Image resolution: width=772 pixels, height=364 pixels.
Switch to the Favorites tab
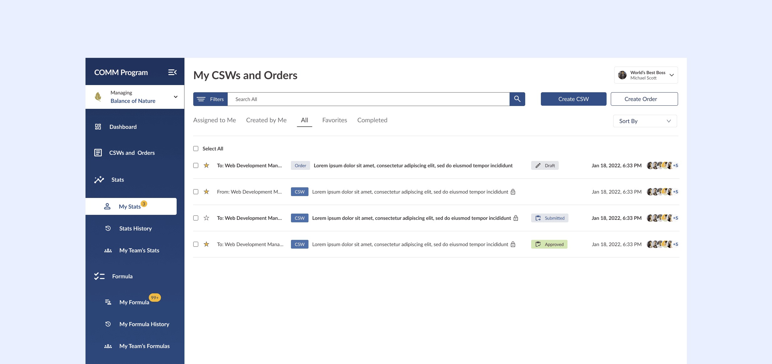(334, 120)
